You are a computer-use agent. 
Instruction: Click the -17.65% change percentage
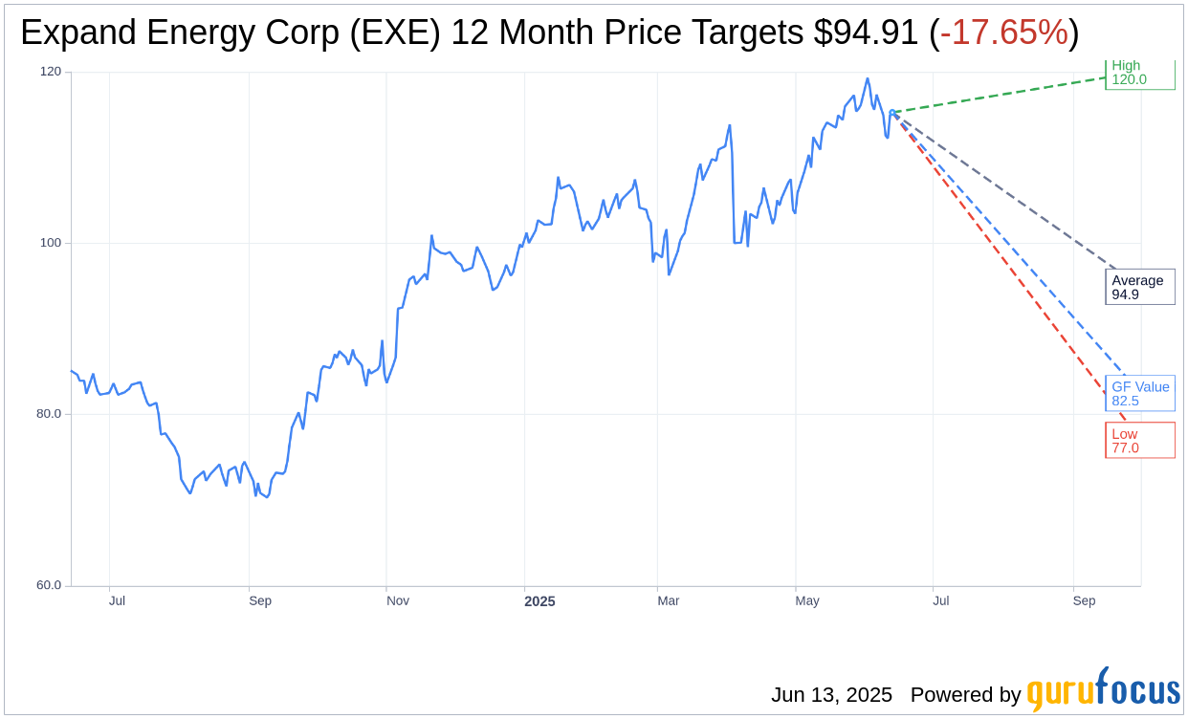[x=1003, y=33]
